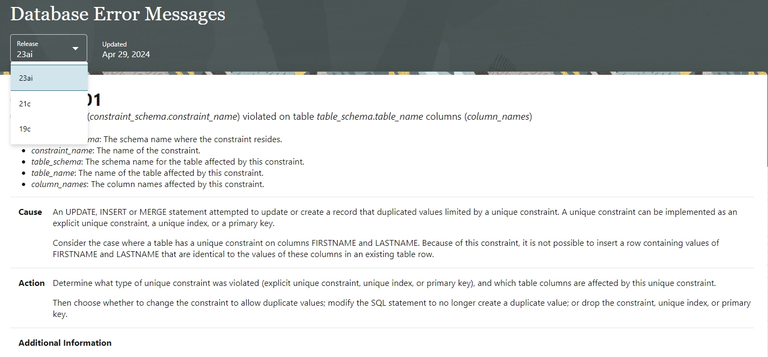Click the table_schema bullet item
The width and height of the screenshot is (768, 357).
coord(168,162)
